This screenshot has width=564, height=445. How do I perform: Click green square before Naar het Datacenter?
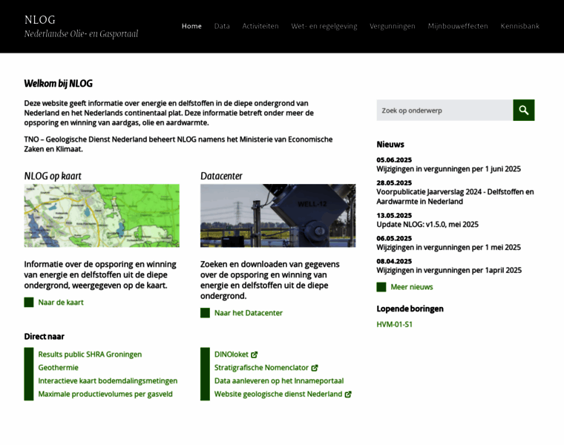[205, 313]
